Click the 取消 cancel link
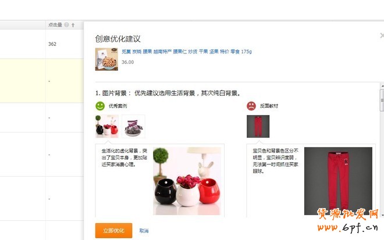 click(144, 231)
